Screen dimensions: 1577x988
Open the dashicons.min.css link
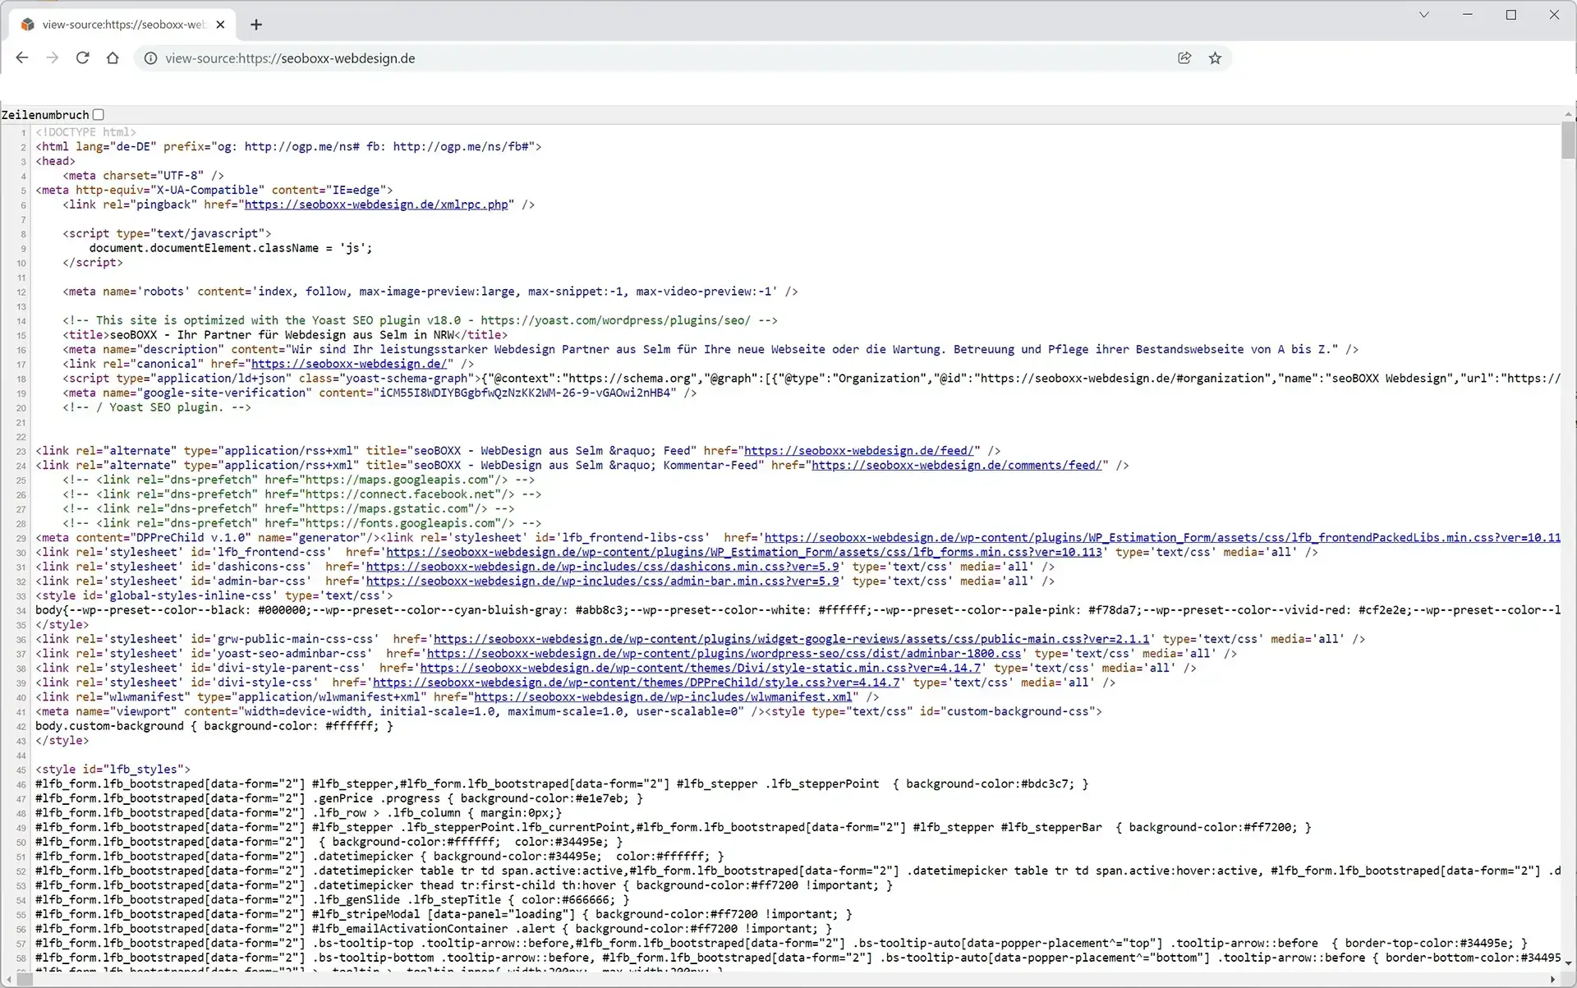tap(603, 567)
